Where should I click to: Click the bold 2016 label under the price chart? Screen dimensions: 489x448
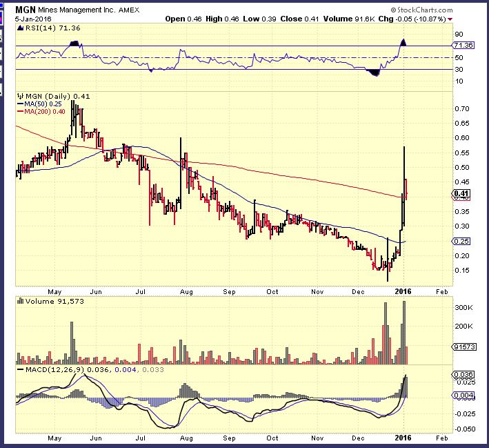pos(403,291)
